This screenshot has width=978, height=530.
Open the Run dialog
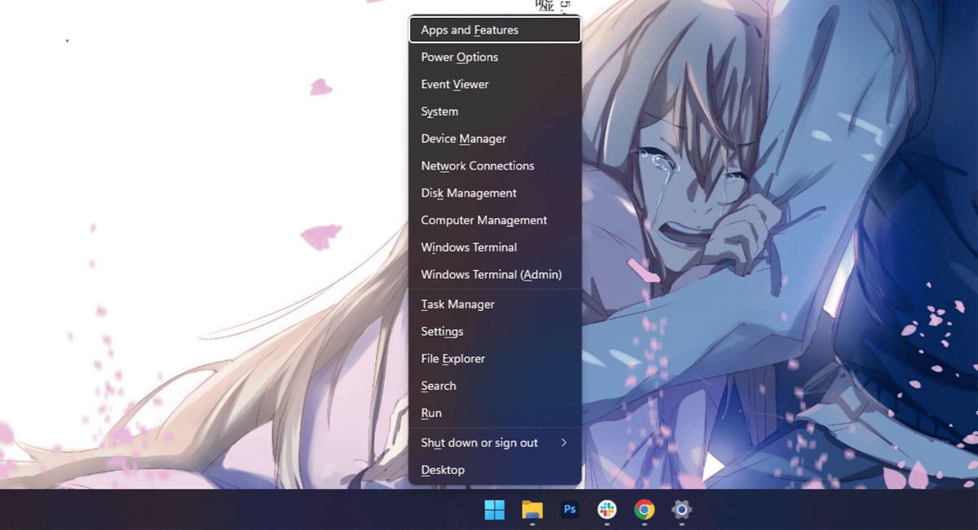[x=431, y=413]
